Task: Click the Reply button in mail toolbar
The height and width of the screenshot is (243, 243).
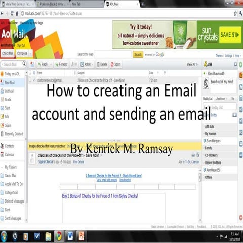Action: pos(43,64)
